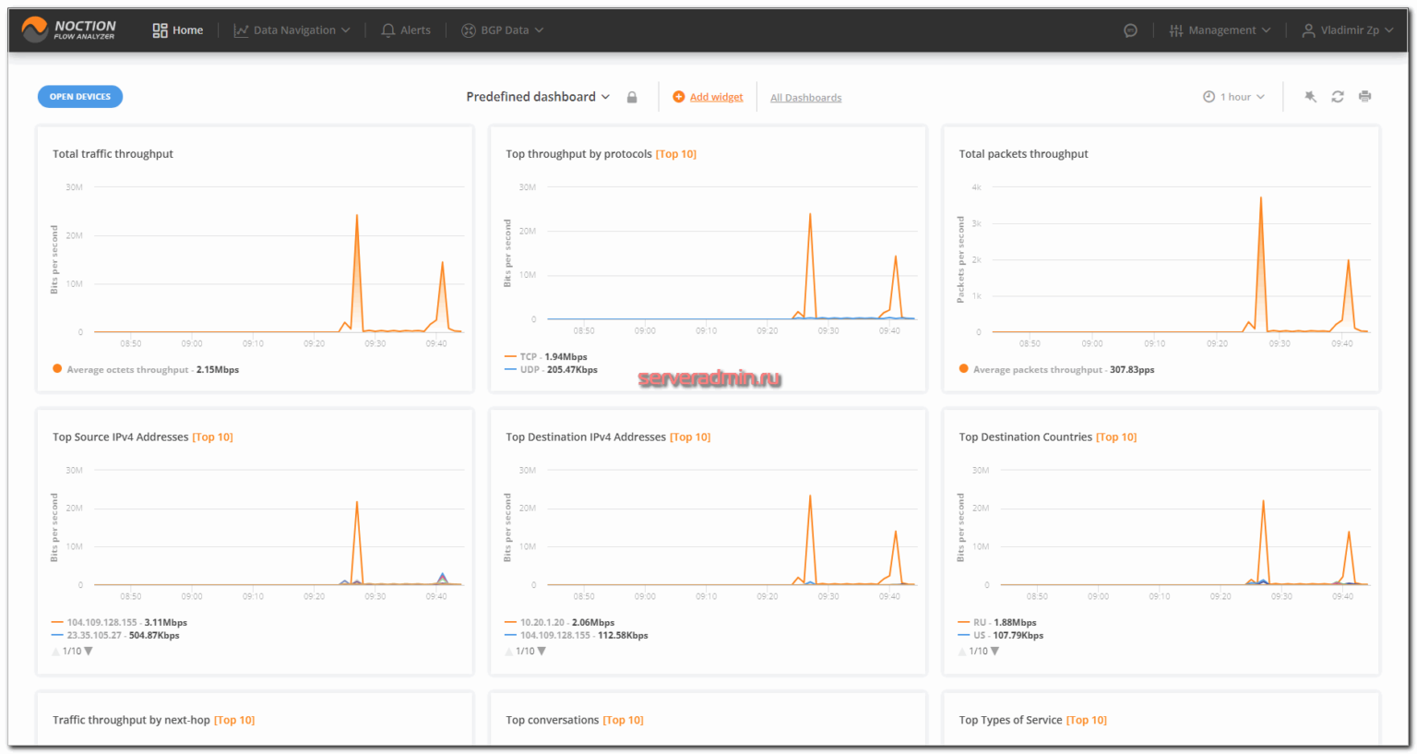Print the dashboard using the printer icon
This screenshot has width=1417, height=754.
(x=1364, y=96)
